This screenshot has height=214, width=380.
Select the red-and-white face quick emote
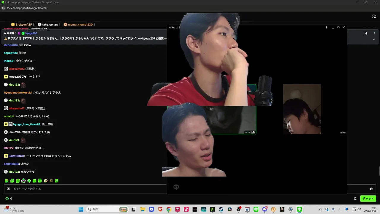[x=45, y=181]
